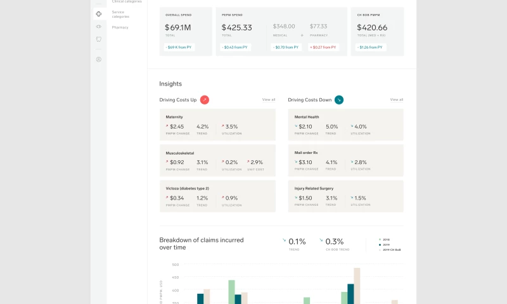This screenshot has height=304, width=507.
Task: Click the tallest beige chart bar
Action: tap(357, 286)
